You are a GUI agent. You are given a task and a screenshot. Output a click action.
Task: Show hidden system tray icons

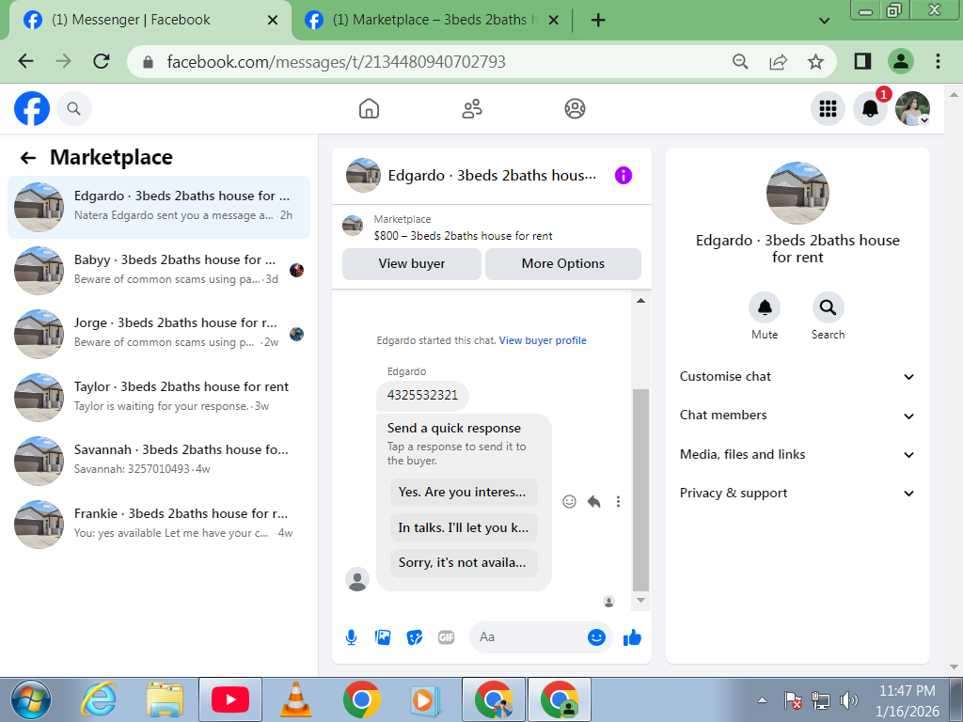point(762,699)
